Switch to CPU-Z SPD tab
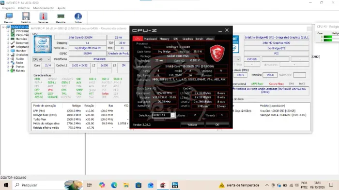The image size is (339, 190). [x=176, y=39]
